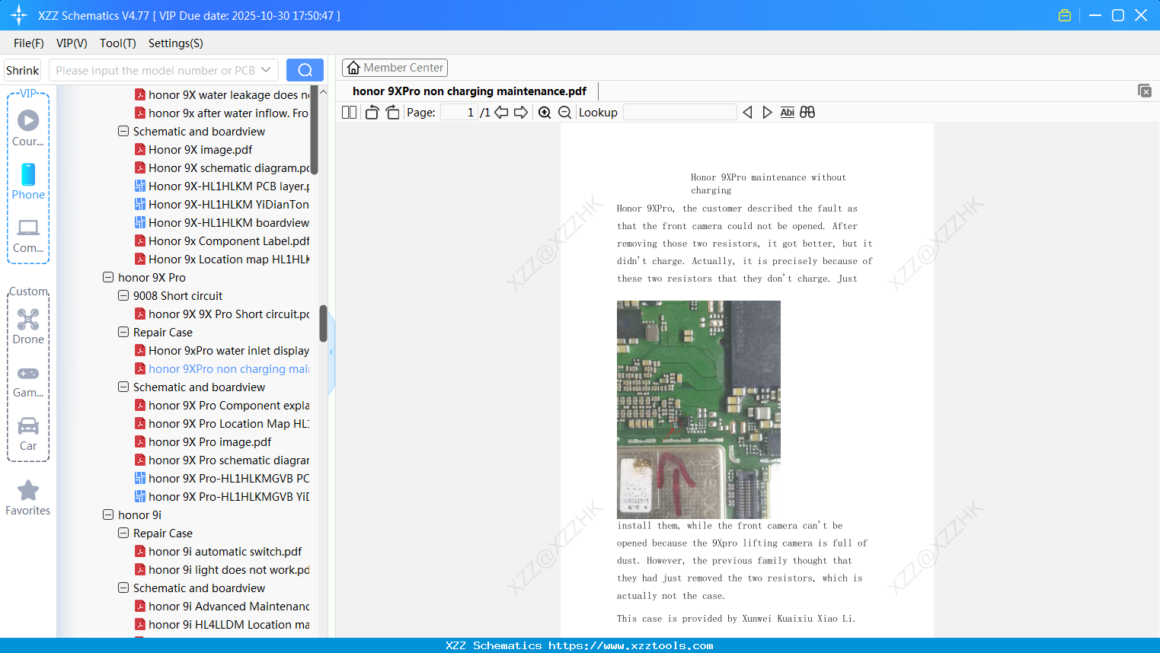
Task: Collapse the honor 9X Pro tree node
Action: click(x=108, y=278)
